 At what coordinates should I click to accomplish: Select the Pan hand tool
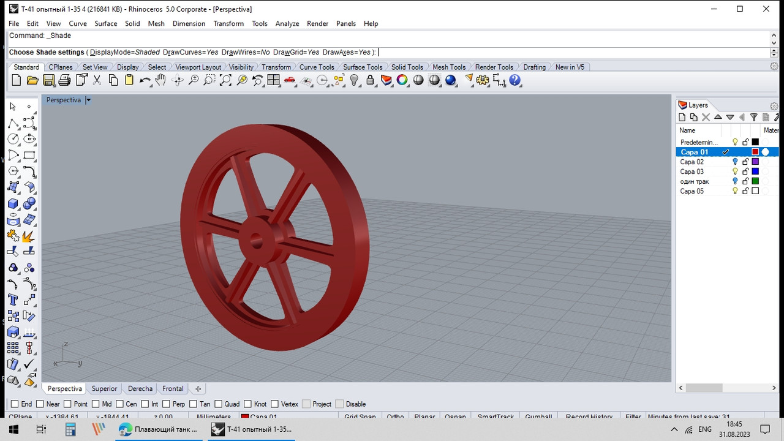(160, 80)
